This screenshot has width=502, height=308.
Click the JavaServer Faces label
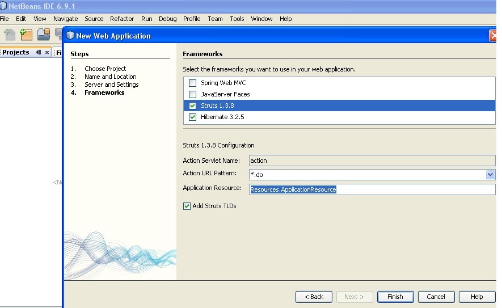point(225,95)
